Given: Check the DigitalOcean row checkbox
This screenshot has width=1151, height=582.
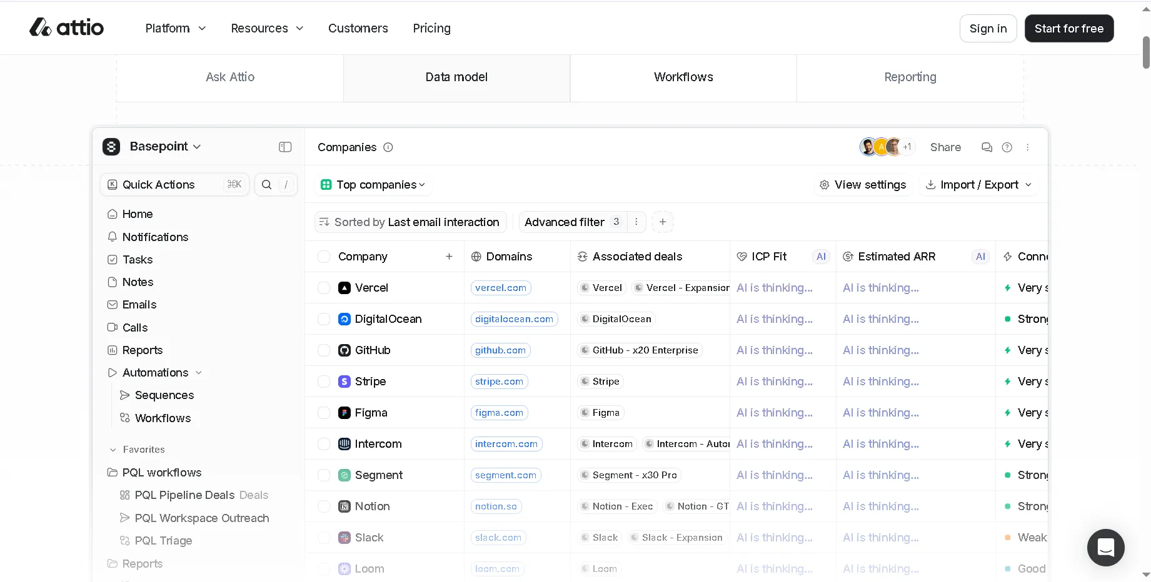Looking at the screenshot, I should click(324, 319).
